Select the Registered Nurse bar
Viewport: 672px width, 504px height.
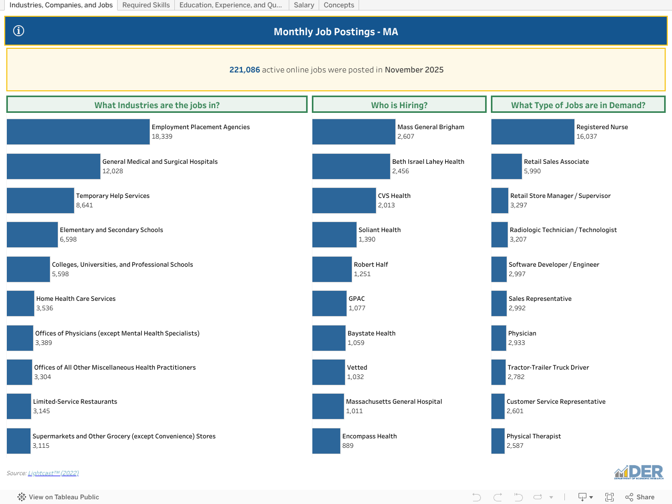coord(533,132)
